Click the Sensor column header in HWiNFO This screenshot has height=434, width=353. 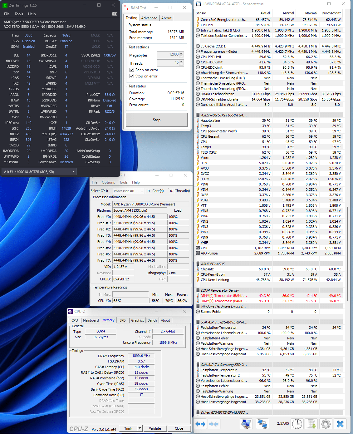pyautogui.click(x=222, y=13)
